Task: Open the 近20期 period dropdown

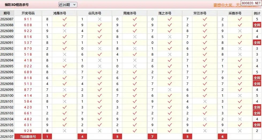Action: coord(67,5)
